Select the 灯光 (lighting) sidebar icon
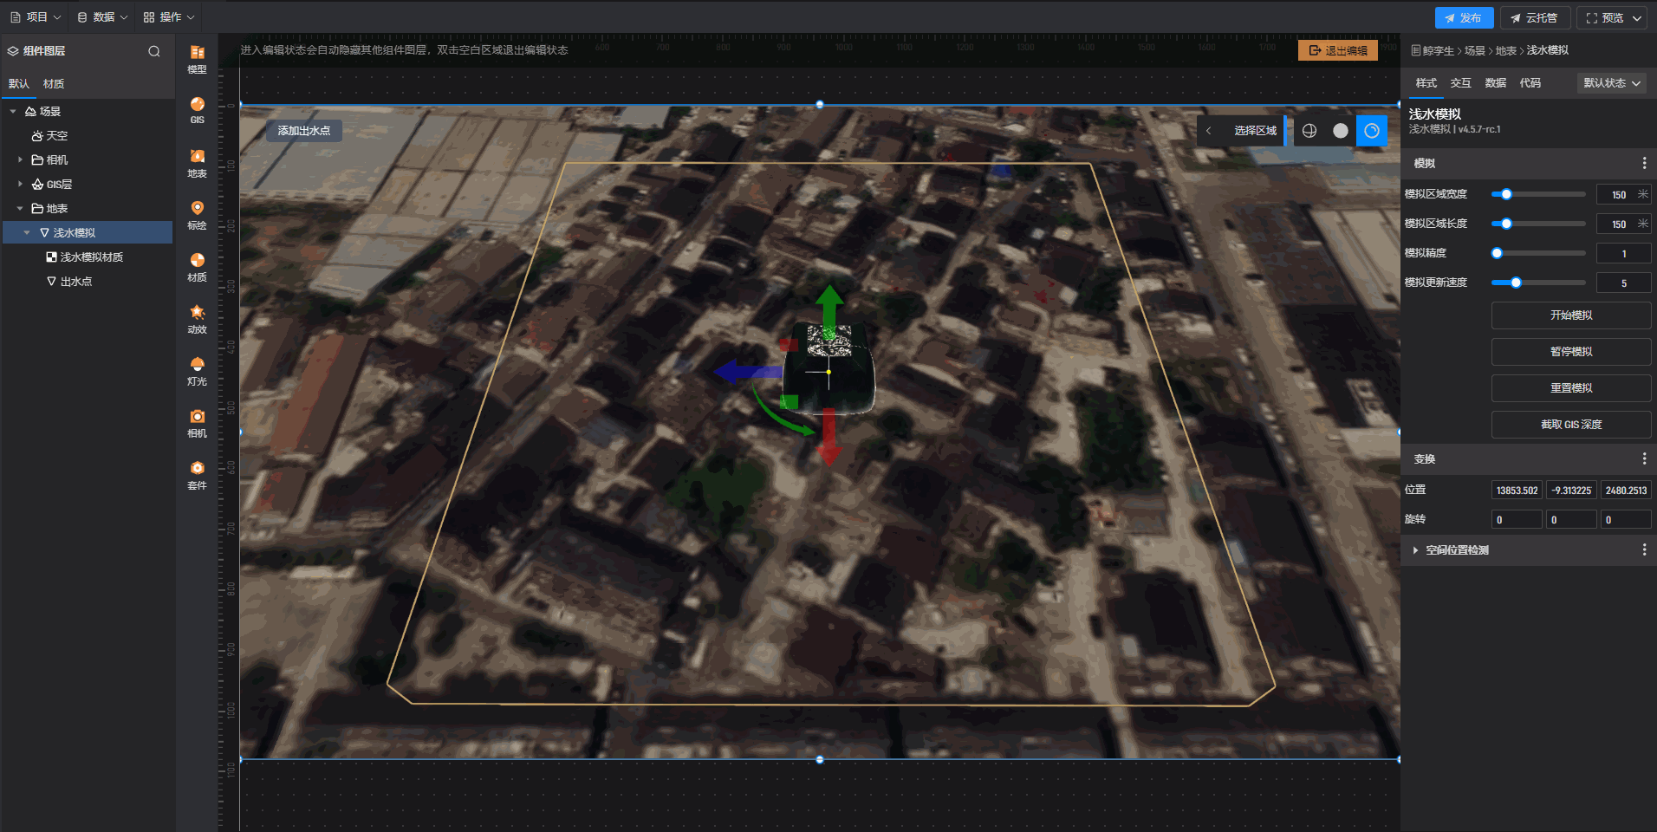Screen dimensions: 1657x832 tap(197, 370)
